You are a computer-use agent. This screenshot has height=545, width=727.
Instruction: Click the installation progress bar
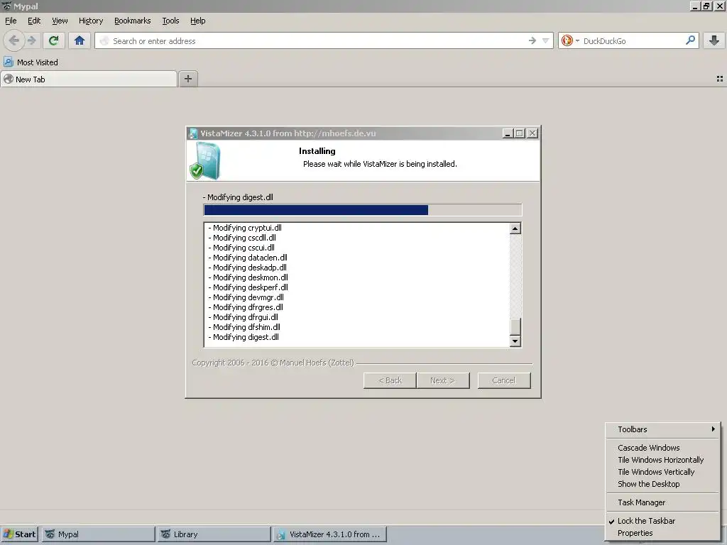pyautogui.click(x=363, y=210)
